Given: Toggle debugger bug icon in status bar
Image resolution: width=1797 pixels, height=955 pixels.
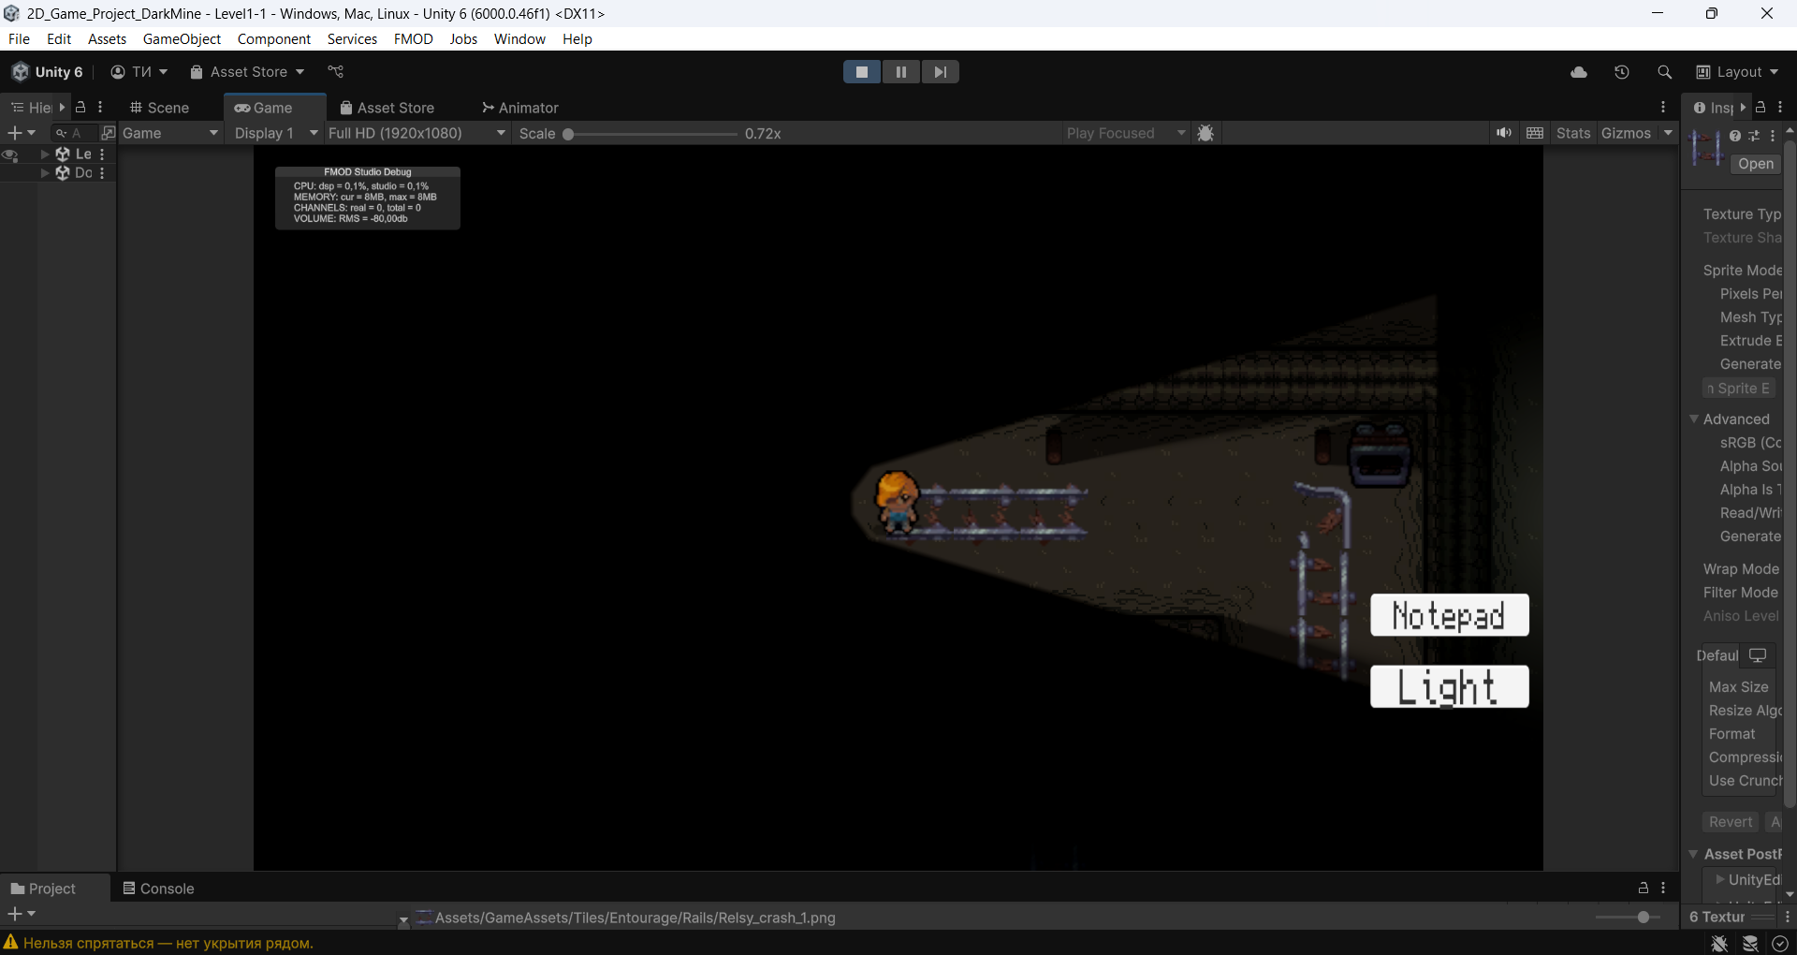Looking at the screenshot, I should tap(1719, 944).
